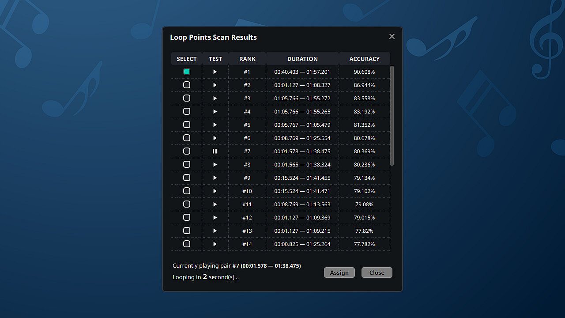The width and height of the screenshot is (565, 318).
Task: Click duration 01:05.766 — 01:55.265
Action: 302,111
